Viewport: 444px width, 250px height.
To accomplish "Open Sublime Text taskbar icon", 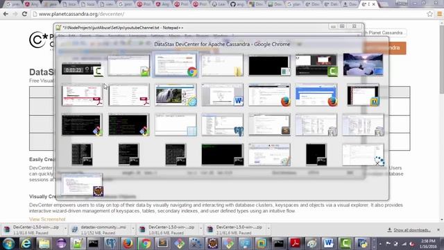I will [x=162, y=244].
